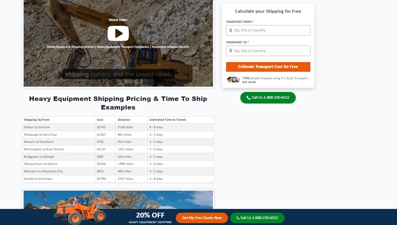Image resolution: width=397 pixels, height=225 pixels.
Task: Click the video title text overlay
Action: click(118, 47)
